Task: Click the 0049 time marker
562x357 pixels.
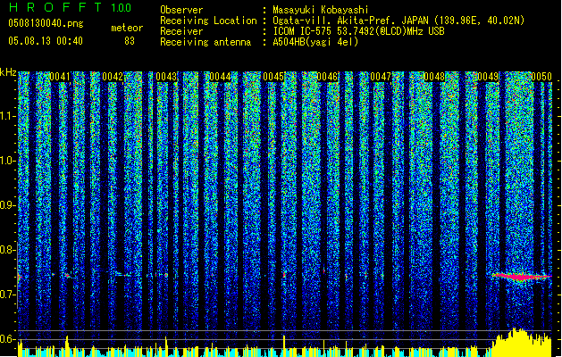Action: (x=488, y=77)
